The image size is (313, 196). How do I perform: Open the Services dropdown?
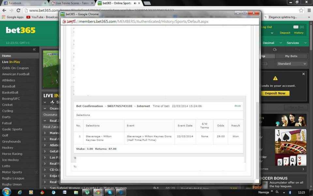point(296,43)
